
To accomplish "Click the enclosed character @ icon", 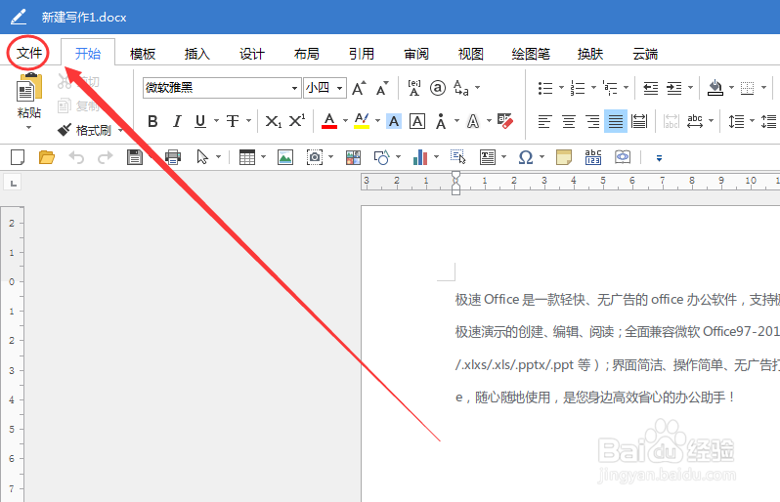I will (438, 88).
